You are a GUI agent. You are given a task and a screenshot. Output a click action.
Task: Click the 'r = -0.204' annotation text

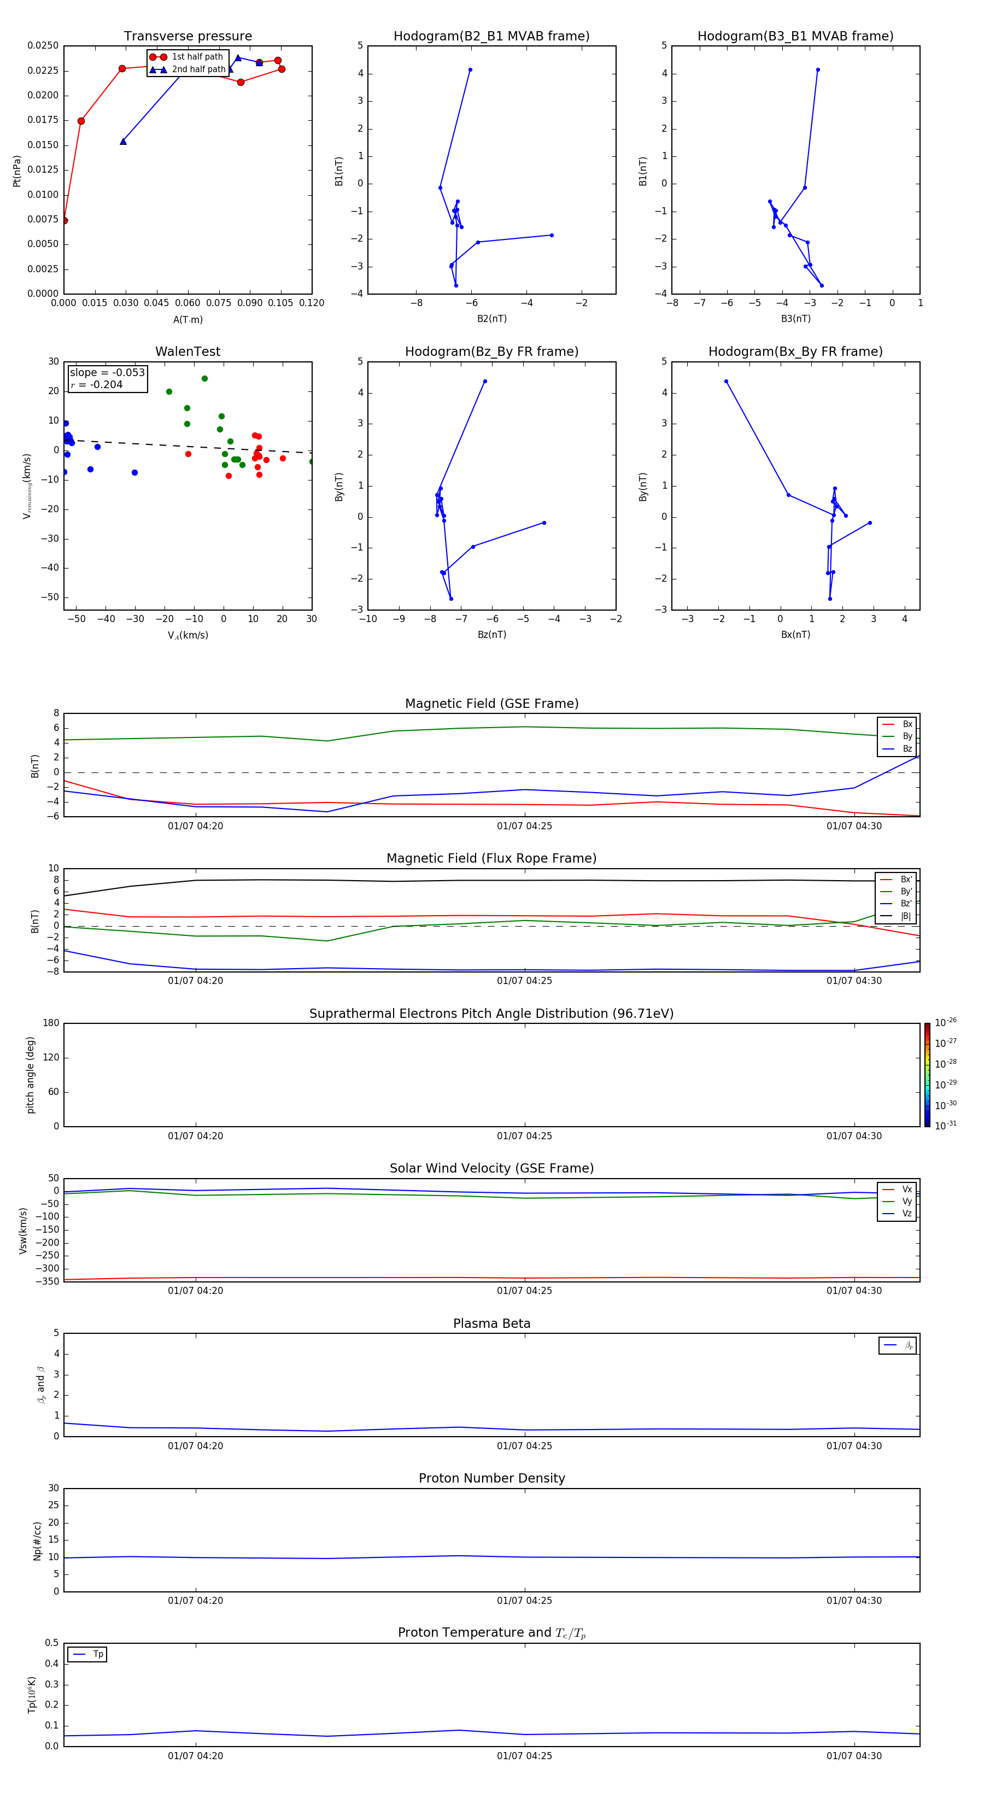coord(97,384)
